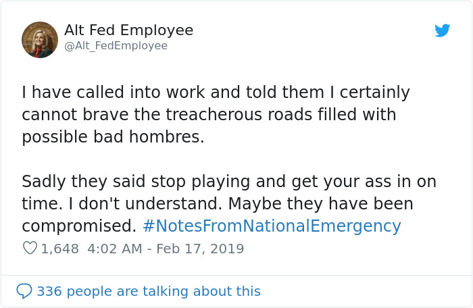Click the "Sadly they said stop playing" text
This screenshot has width=473, height=308.
pos(128,181)
